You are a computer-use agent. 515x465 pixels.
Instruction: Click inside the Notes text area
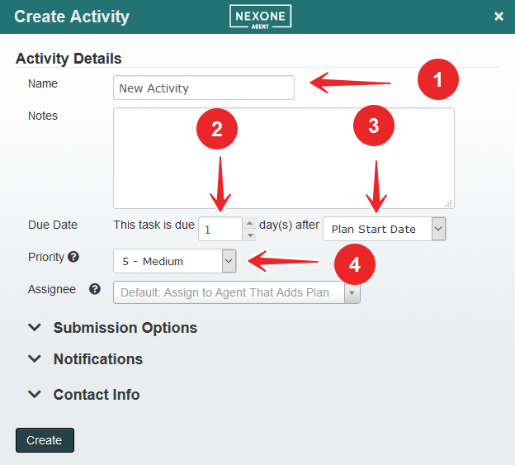[x=283, y=157]
